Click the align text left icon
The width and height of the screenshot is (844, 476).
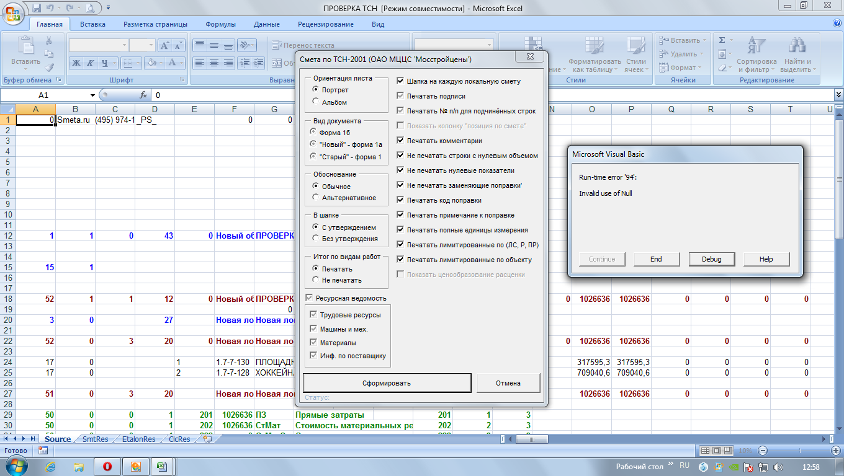199,63
